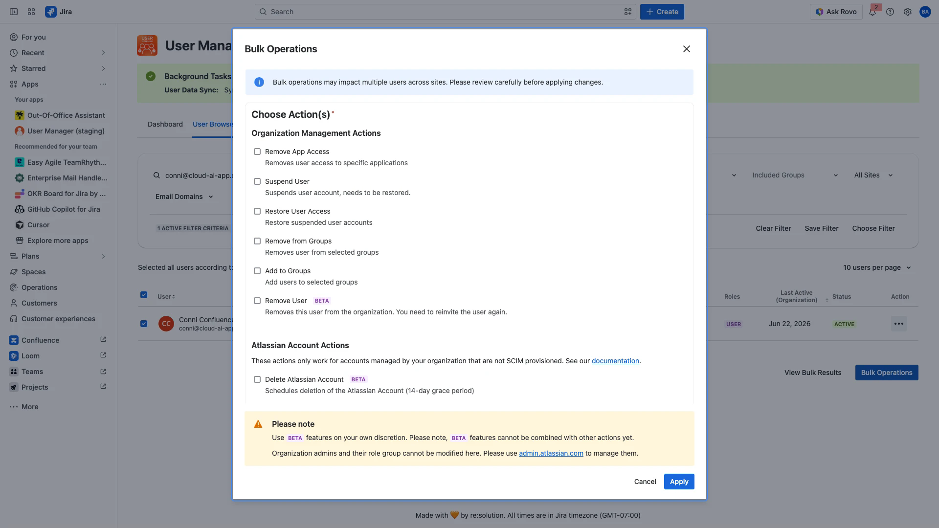Check the Add to Groups checkbox
The height and width of the screenshot is (528, 939).
point(257,271)
